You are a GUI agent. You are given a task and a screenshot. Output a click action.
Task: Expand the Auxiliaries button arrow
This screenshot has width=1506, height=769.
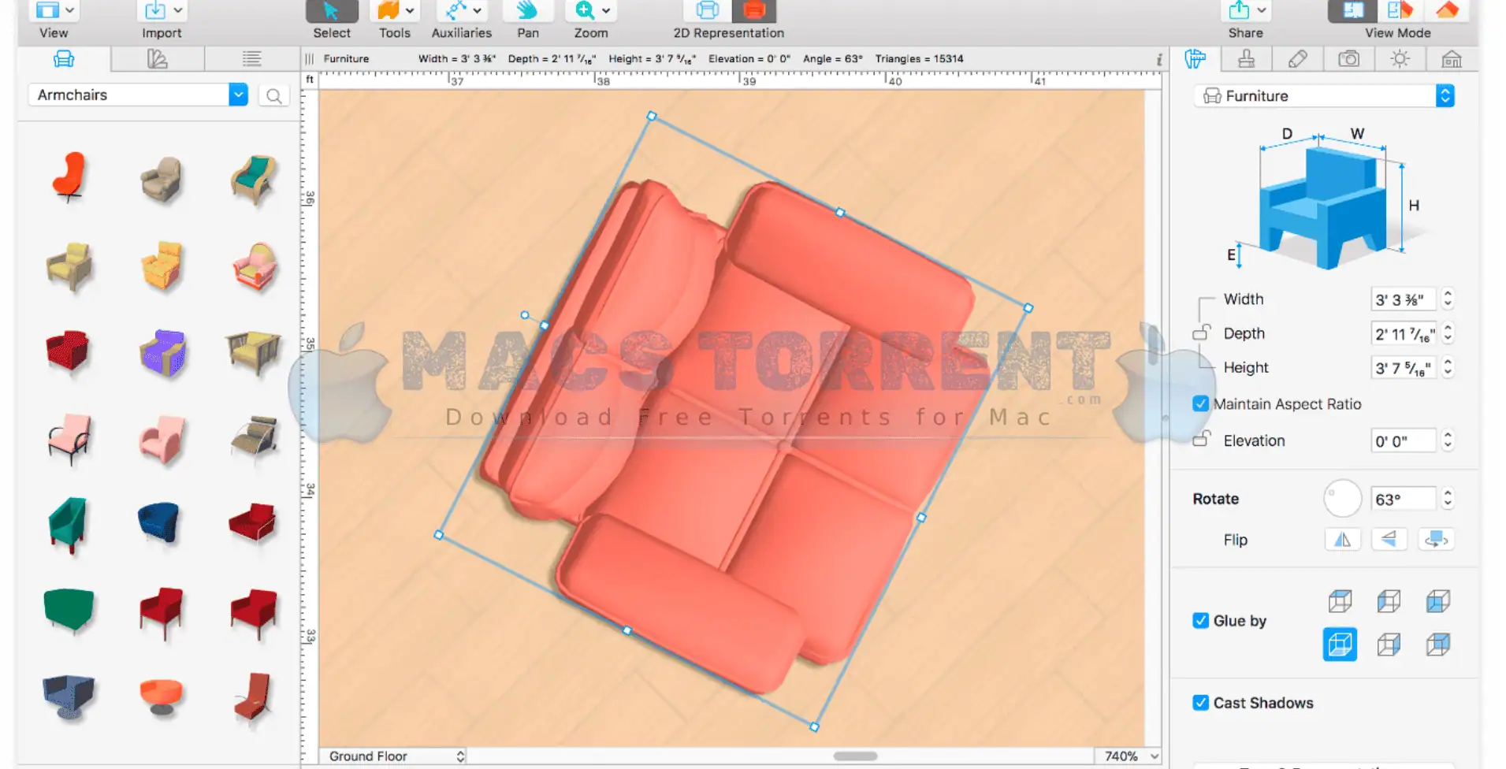(x=477, y=10)
